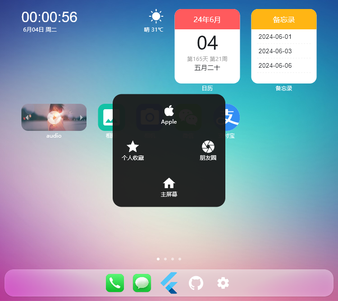Open the 相册 photo album app
The width and height of the screenshot is (338, 301).
[x=105, y=117]
